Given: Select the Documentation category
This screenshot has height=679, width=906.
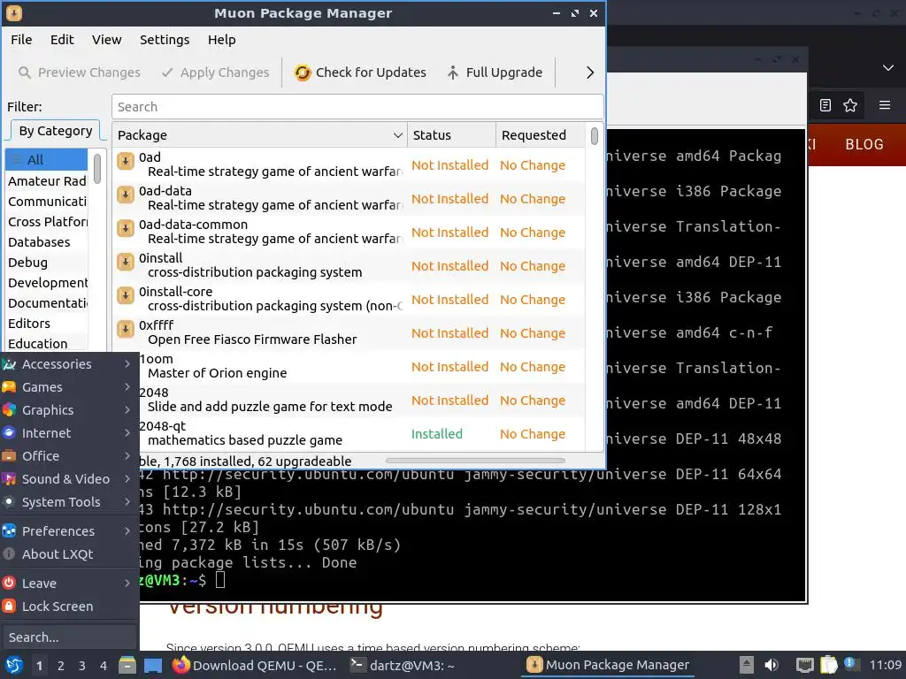Looking at the screenshot, I should (46, 303).
